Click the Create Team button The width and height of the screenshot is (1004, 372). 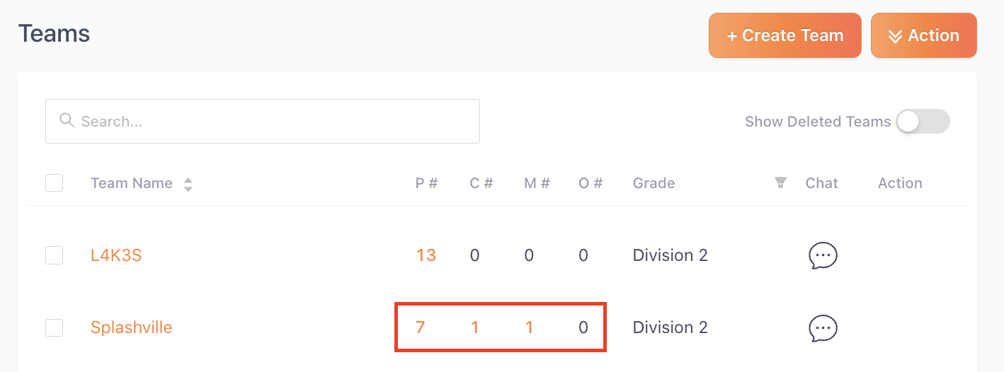tap(785, 35)
